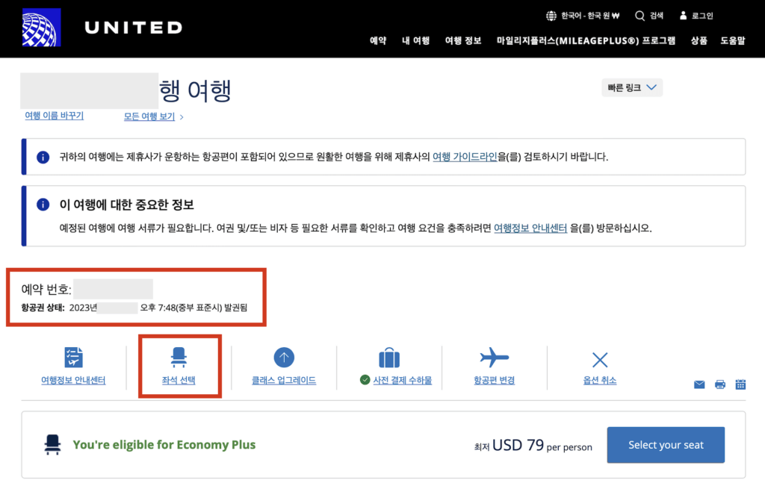765x489 pixels.
Task: Click the 클래스 업그레이드 link
Action: (x=284, y=380)
